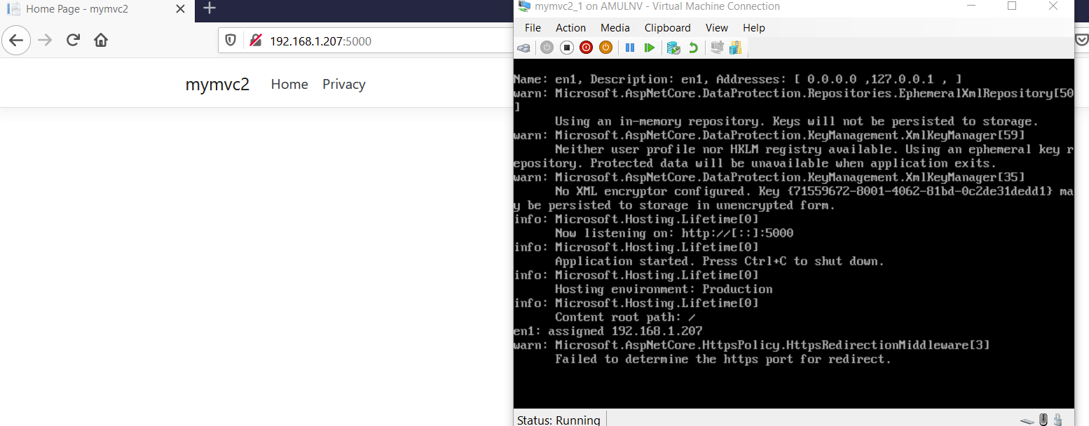Open the Media menu

[x=615, y=28]
